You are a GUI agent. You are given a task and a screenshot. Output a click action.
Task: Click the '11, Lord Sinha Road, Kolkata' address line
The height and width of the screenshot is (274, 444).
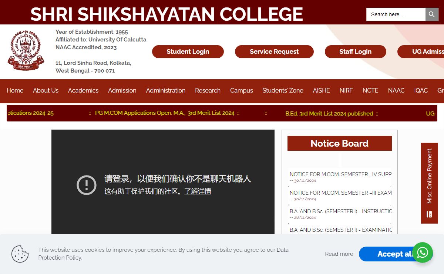click(93, 63)
